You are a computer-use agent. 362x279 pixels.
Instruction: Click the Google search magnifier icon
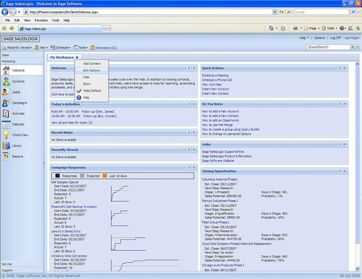(x=353, y=12)
